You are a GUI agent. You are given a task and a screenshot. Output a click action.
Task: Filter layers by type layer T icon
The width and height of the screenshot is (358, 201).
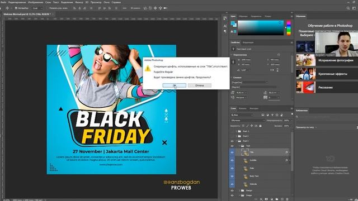coord(272,115)
